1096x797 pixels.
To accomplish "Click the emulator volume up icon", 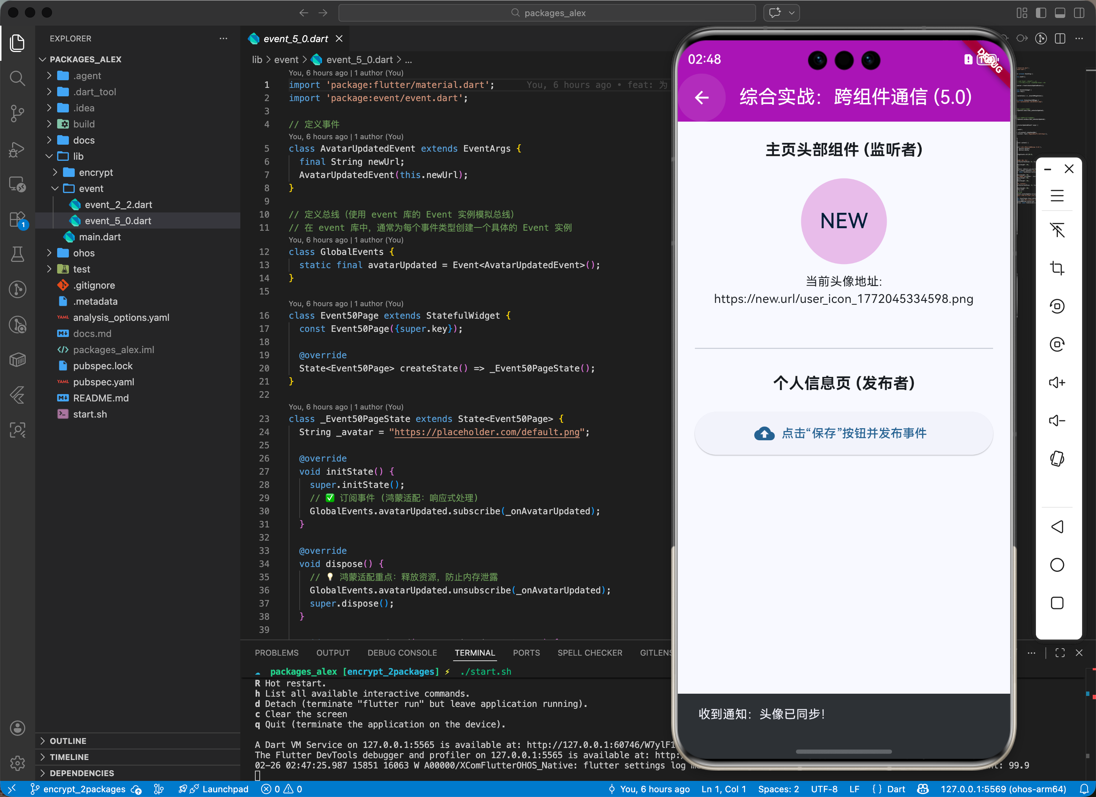I will click(x=1057, y=383).
